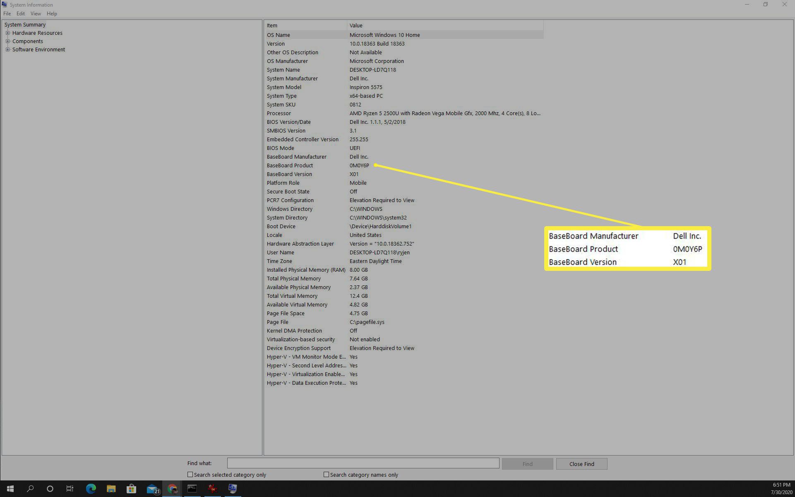Select the Platform Role row
Viewport: 795px width, 497px height.
pos(404,183)
